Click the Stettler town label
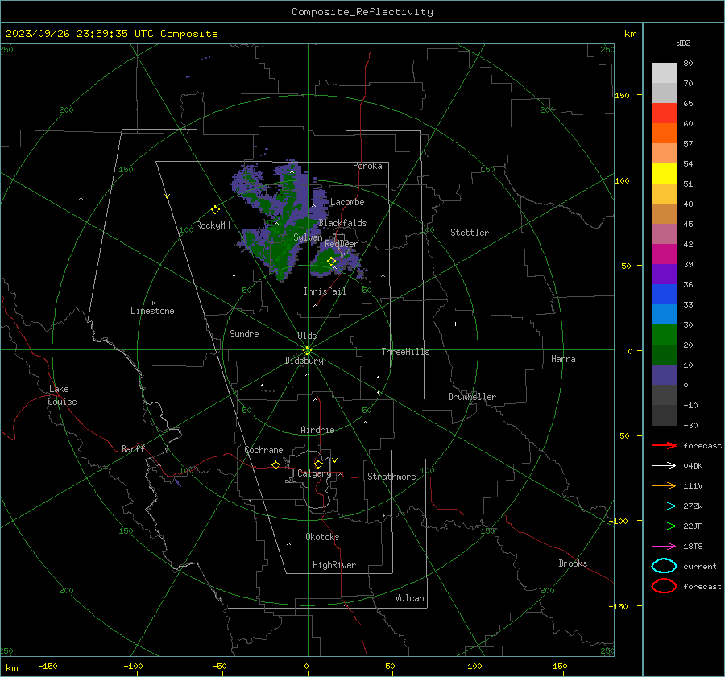The height and width of the screenshot is (677, 725). tap(470, 233)
